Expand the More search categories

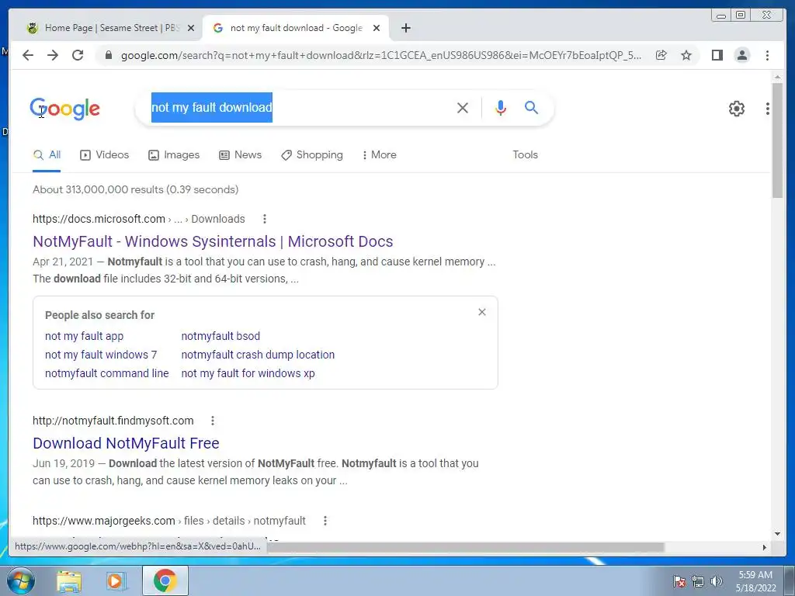coord(379,155)
